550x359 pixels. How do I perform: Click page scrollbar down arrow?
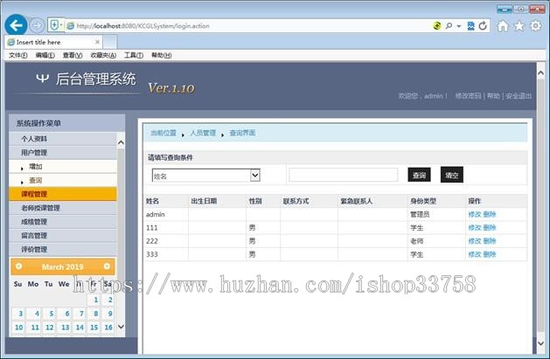[540, 343]
